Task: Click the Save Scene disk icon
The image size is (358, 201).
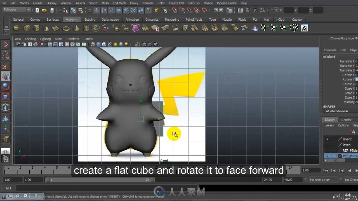Action: click(x=52, y=10)
